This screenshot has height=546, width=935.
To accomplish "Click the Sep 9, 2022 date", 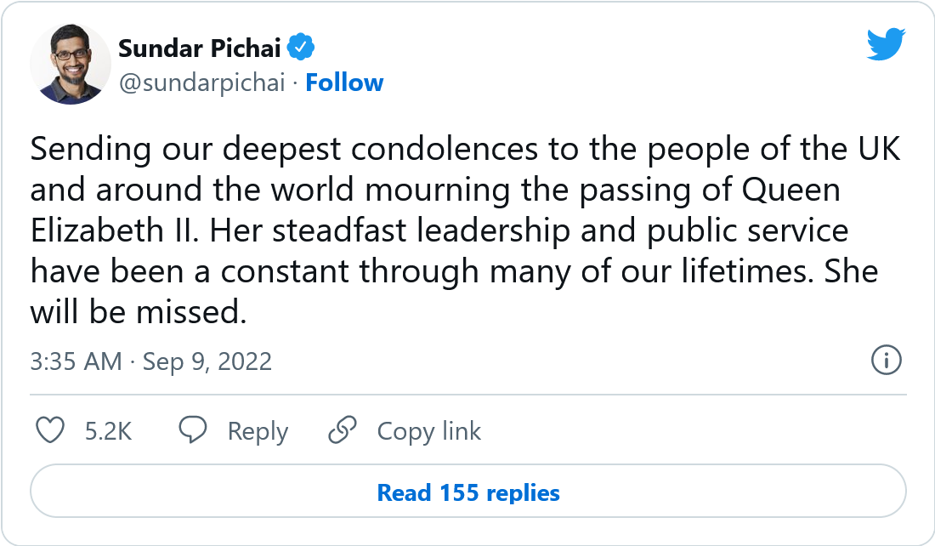I will (x=207, y=361).
